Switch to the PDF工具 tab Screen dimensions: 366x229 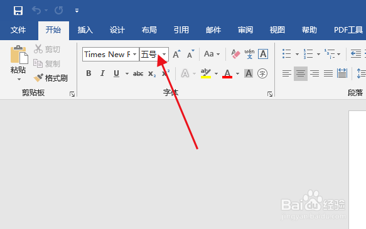tap(348, 30)
